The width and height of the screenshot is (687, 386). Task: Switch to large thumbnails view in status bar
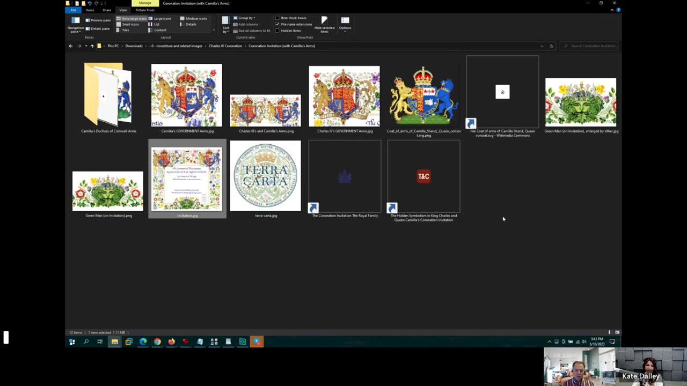617,332
